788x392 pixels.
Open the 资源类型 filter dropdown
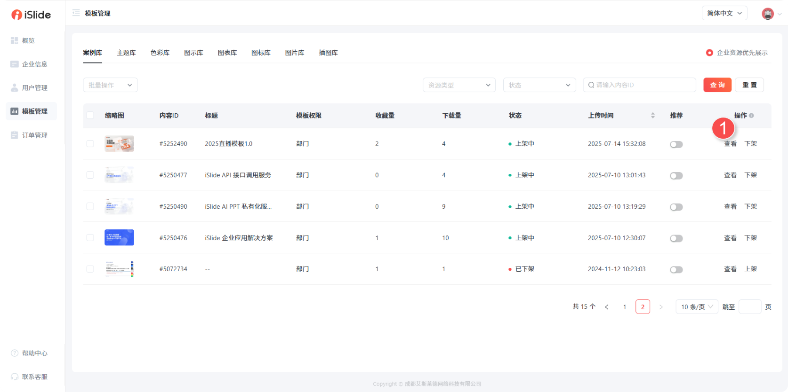coord(458,85)
